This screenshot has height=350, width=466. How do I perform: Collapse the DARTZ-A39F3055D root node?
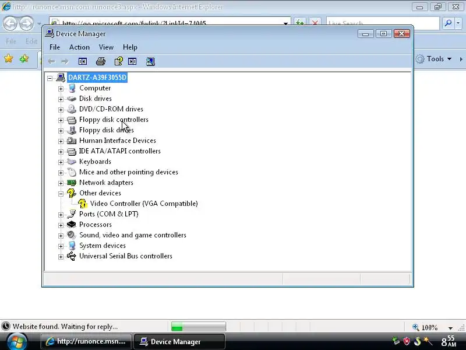pos(50,78)
